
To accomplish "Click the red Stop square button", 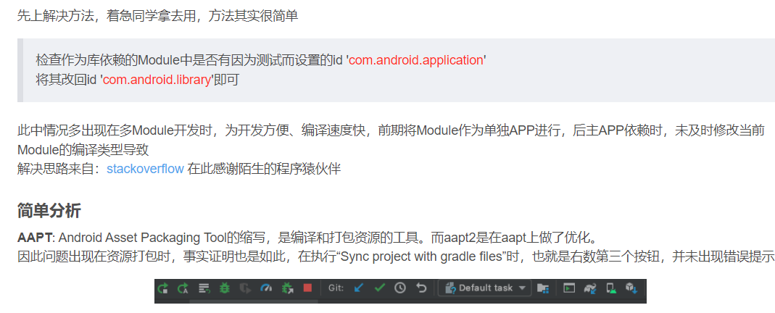I will [x=307, y=288].
